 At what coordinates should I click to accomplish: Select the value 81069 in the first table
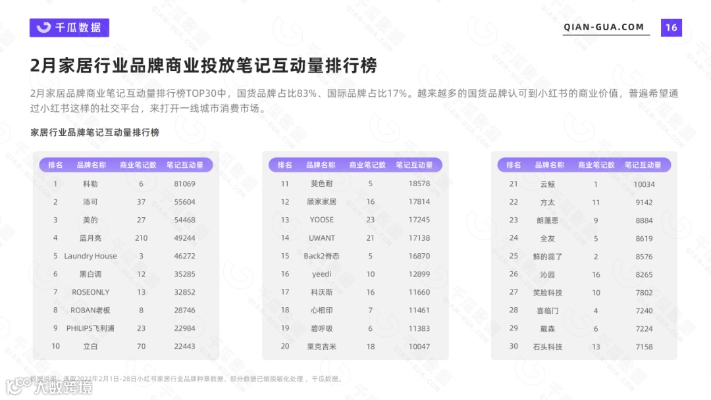[x=184, y=184]
